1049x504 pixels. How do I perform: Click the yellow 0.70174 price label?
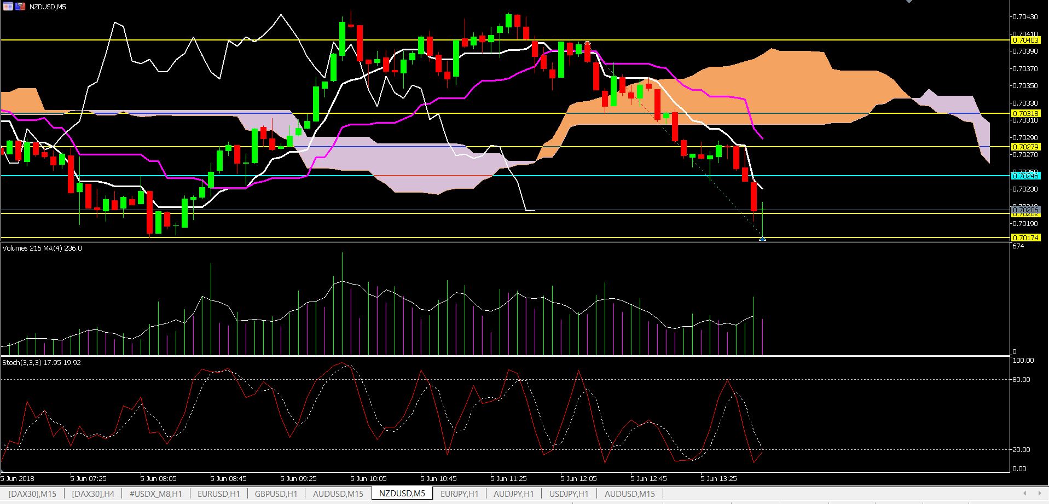(x=1025, y=237)
